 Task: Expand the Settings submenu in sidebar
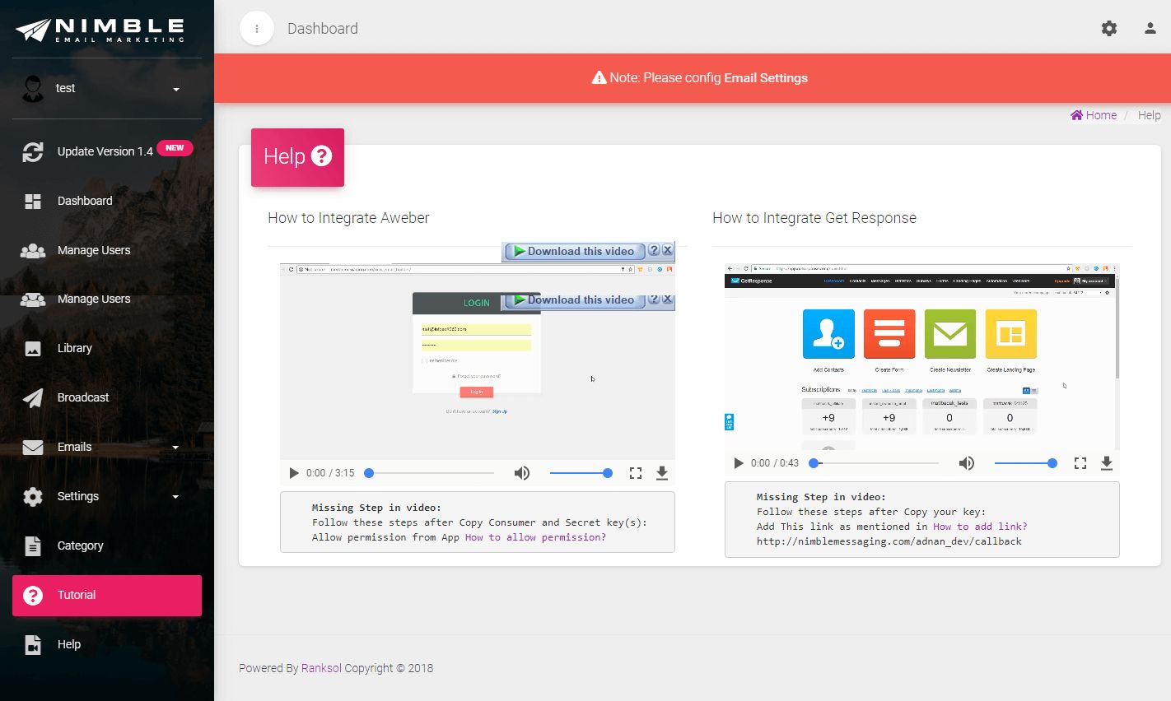tap(107, 496)
